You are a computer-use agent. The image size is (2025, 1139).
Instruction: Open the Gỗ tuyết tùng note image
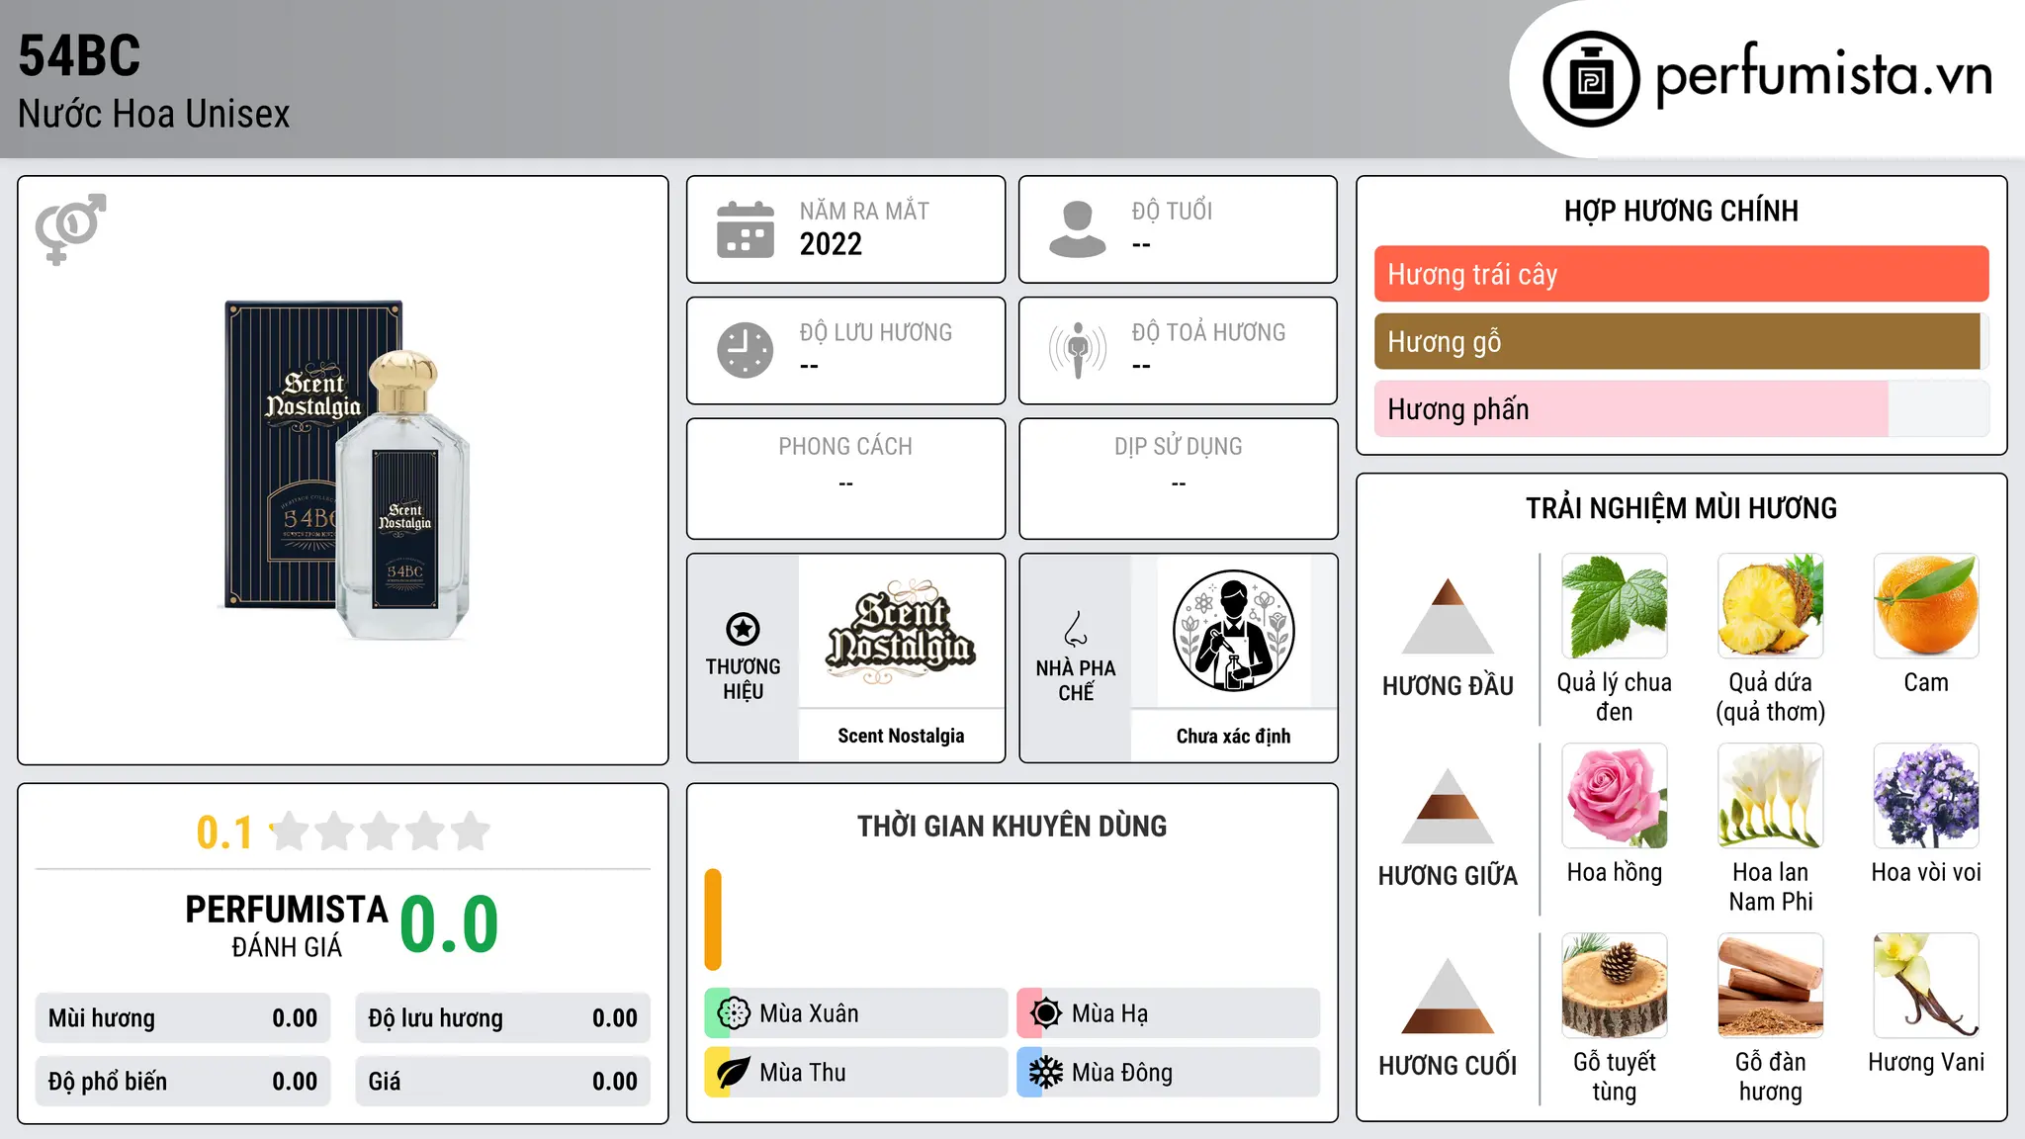1615,986
